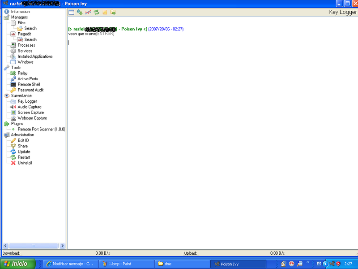Click the logged text 'vean que si sirve'
Image resolution: width=358 pixels, height=269 pixels.
coord(82,34)
